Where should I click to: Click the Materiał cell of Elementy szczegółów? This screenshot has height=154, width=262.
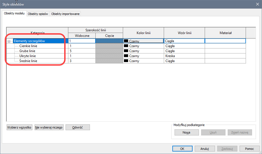point(225,41)
